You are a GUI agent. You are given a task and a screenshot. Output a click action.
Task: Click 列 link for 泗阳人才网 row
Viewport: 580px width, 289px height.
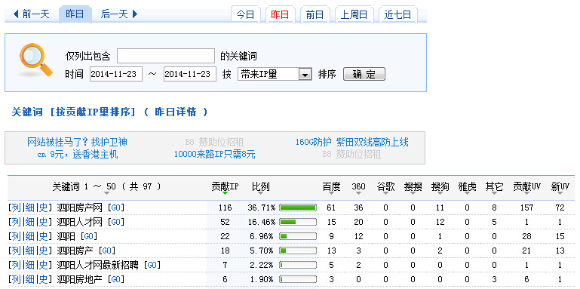(x=16, y=222)
